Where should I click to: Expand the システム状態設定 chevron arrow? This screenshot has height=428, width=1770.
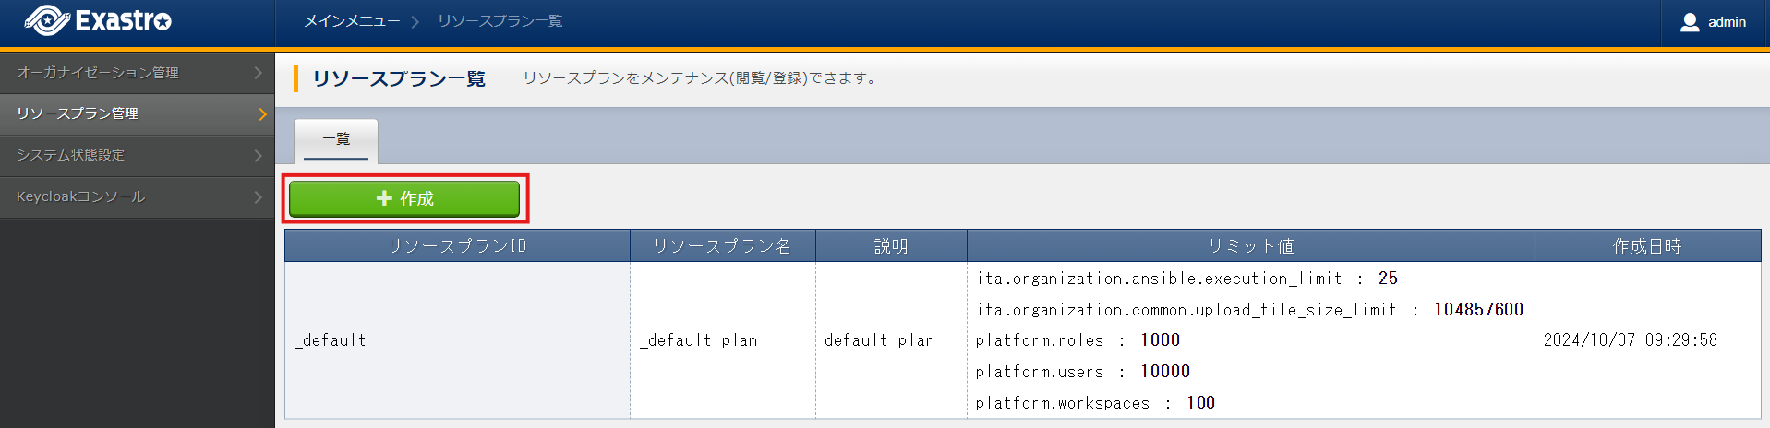(259, 156)
